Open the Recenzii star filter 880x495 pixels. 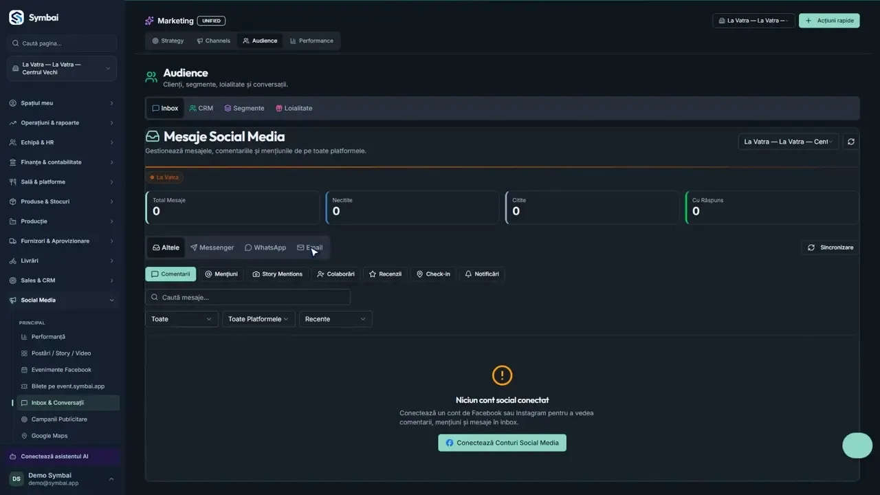(385, 274)
